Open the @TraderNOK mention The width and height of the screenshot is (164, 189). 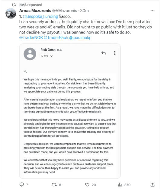coord(31,37)
